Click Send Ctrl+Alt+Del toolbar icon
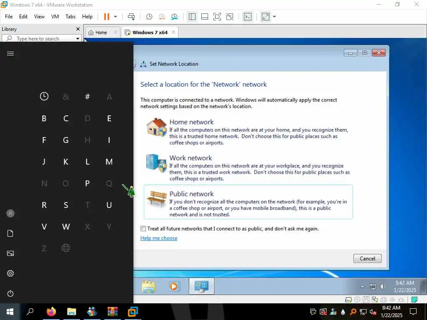This screenshot has height=320, width=427. [x=131, y=17]
